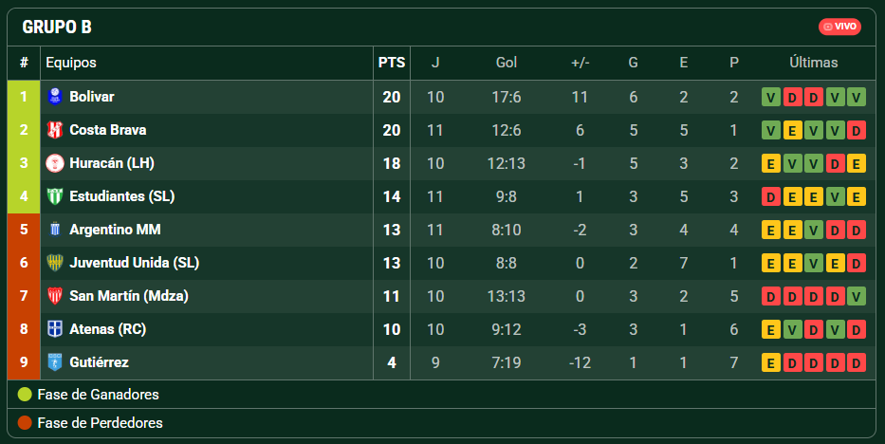Click the Gol column header
Image resolution: width=885 pixels, height=444 pixels.
click(x=507, y=63)
